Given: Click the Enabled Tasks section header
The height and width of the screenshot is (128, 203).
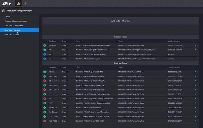Looking at the screenshot, I should click(120, 37).
